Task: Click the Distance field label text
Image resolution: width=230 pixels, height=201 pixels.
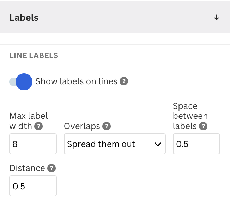Action: [27, 168]
